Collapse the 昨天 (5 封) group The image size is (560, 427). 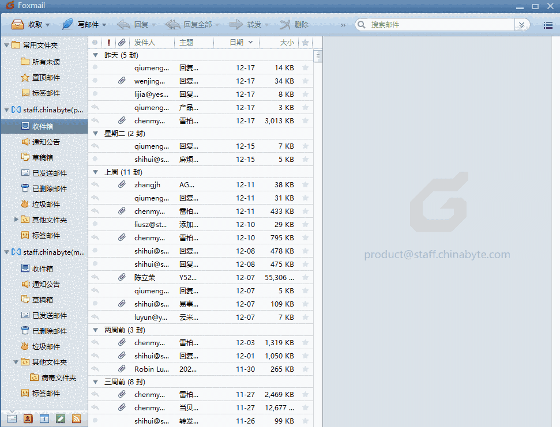coord(95,55)
